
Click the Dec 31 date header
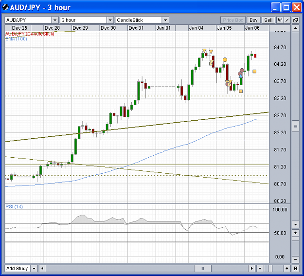(x=136, y=28)
